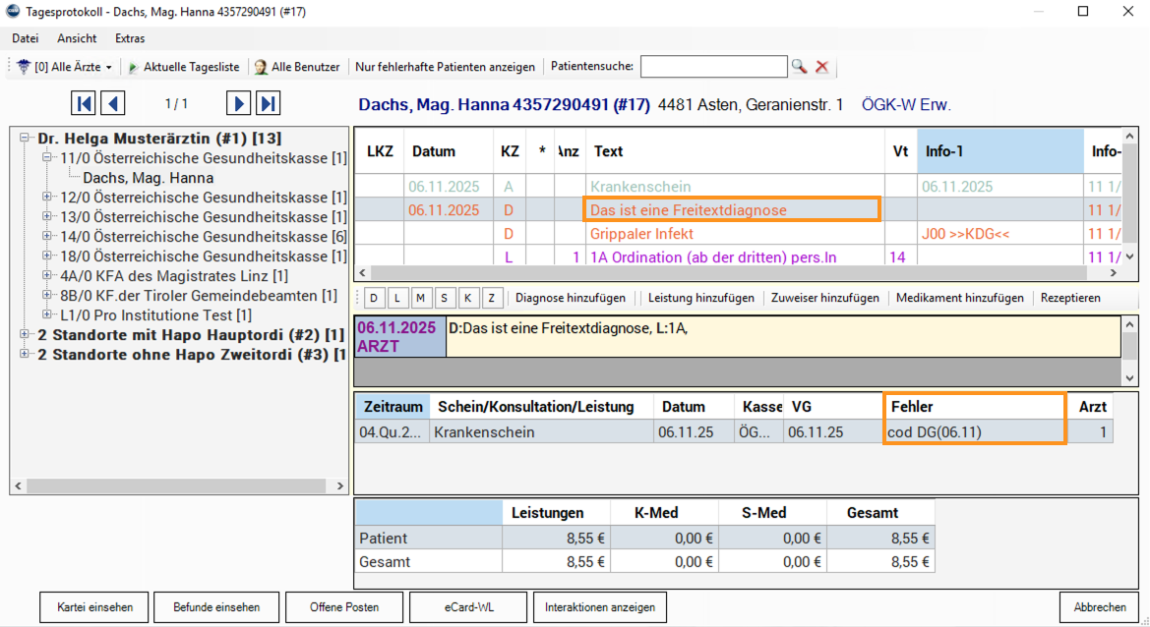Open the Datei menu
This screenshot has width=1150, height=627.
tap(26, 38)
